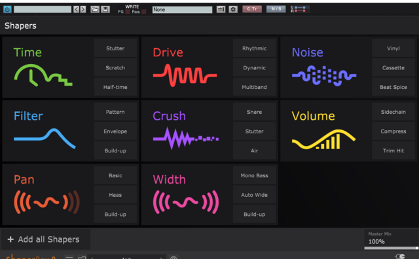Screen dimensions: 419x259
Task: Select Time Half-time preset
Action: pos(115,87)
